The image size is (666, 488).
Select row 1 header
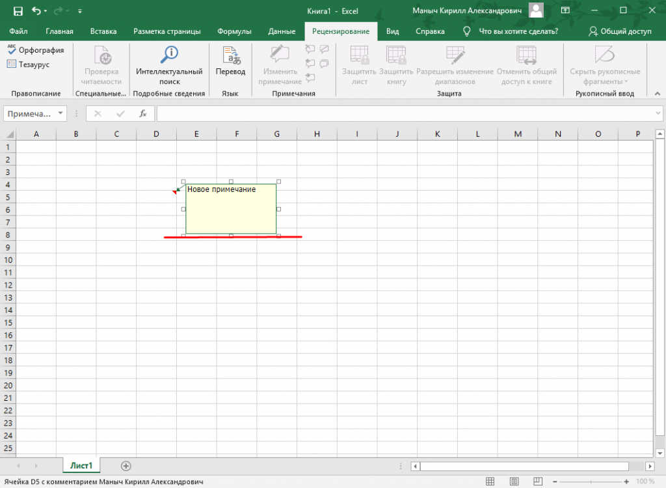point(8,147)
